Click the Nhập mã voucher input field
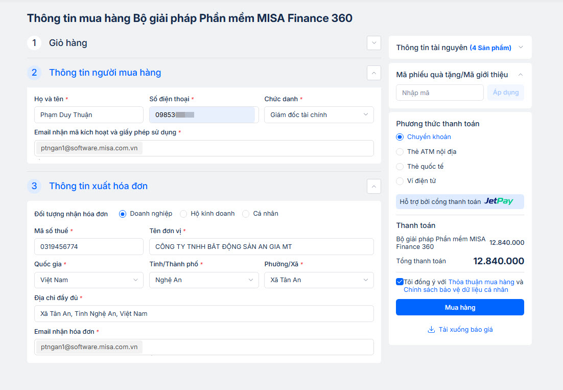Screen dimensions: 563x390 point(439,93)
